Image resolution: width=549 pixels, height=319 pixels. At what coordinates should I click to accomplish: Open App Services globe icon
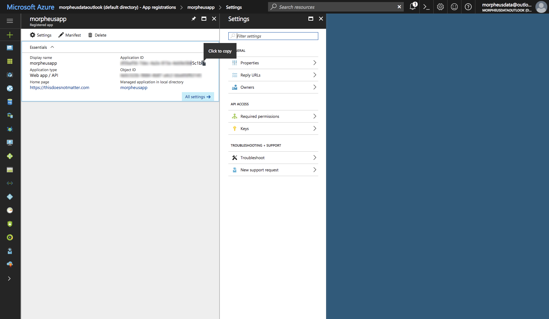tap(10, 88)
